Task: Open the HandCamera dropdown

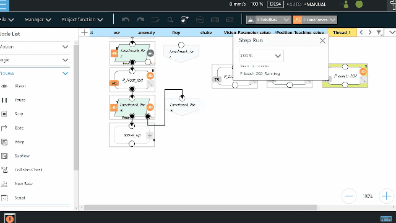Action: [x=315, y=20]
